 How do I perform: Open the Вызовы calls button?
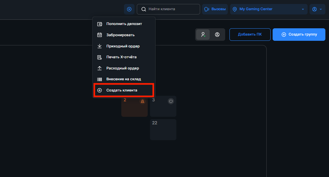[x=215, y=9]
